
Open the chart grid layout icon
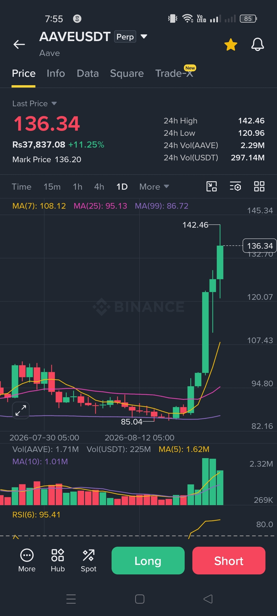click(x=259, y=186)
